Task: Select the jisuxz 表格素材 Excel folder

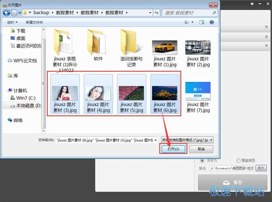Action: (64, 49)
